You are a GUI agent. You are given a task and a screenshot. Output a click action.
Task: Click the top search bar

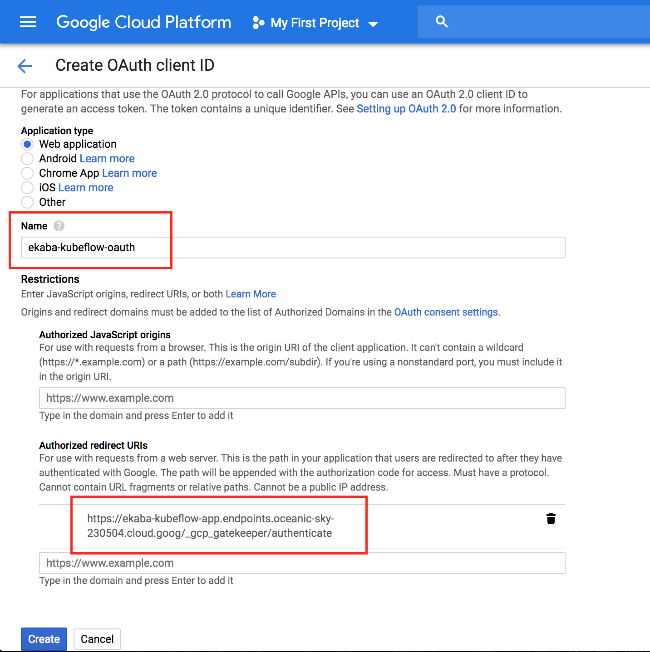[x=534, y=22]
